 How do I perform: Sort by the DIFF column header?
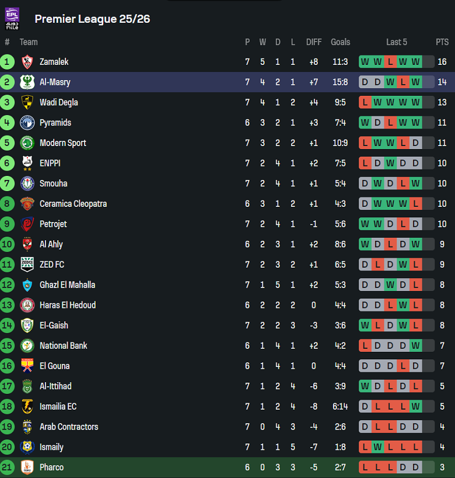[314, 42]
